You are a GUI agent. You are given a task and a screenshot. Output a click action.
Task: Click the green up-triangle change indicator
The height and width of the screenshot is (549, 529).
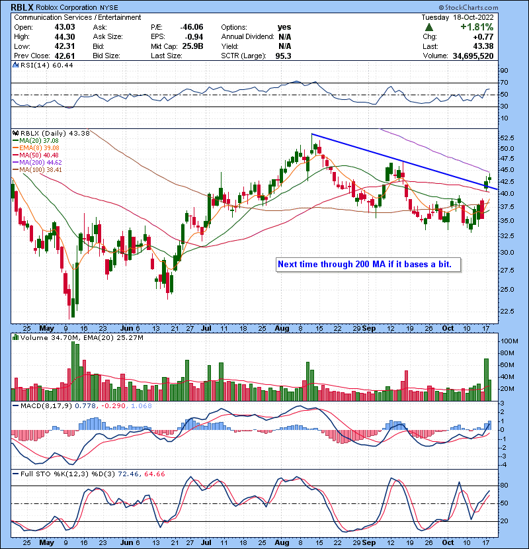pyautogui.click(x=429, y=27)
